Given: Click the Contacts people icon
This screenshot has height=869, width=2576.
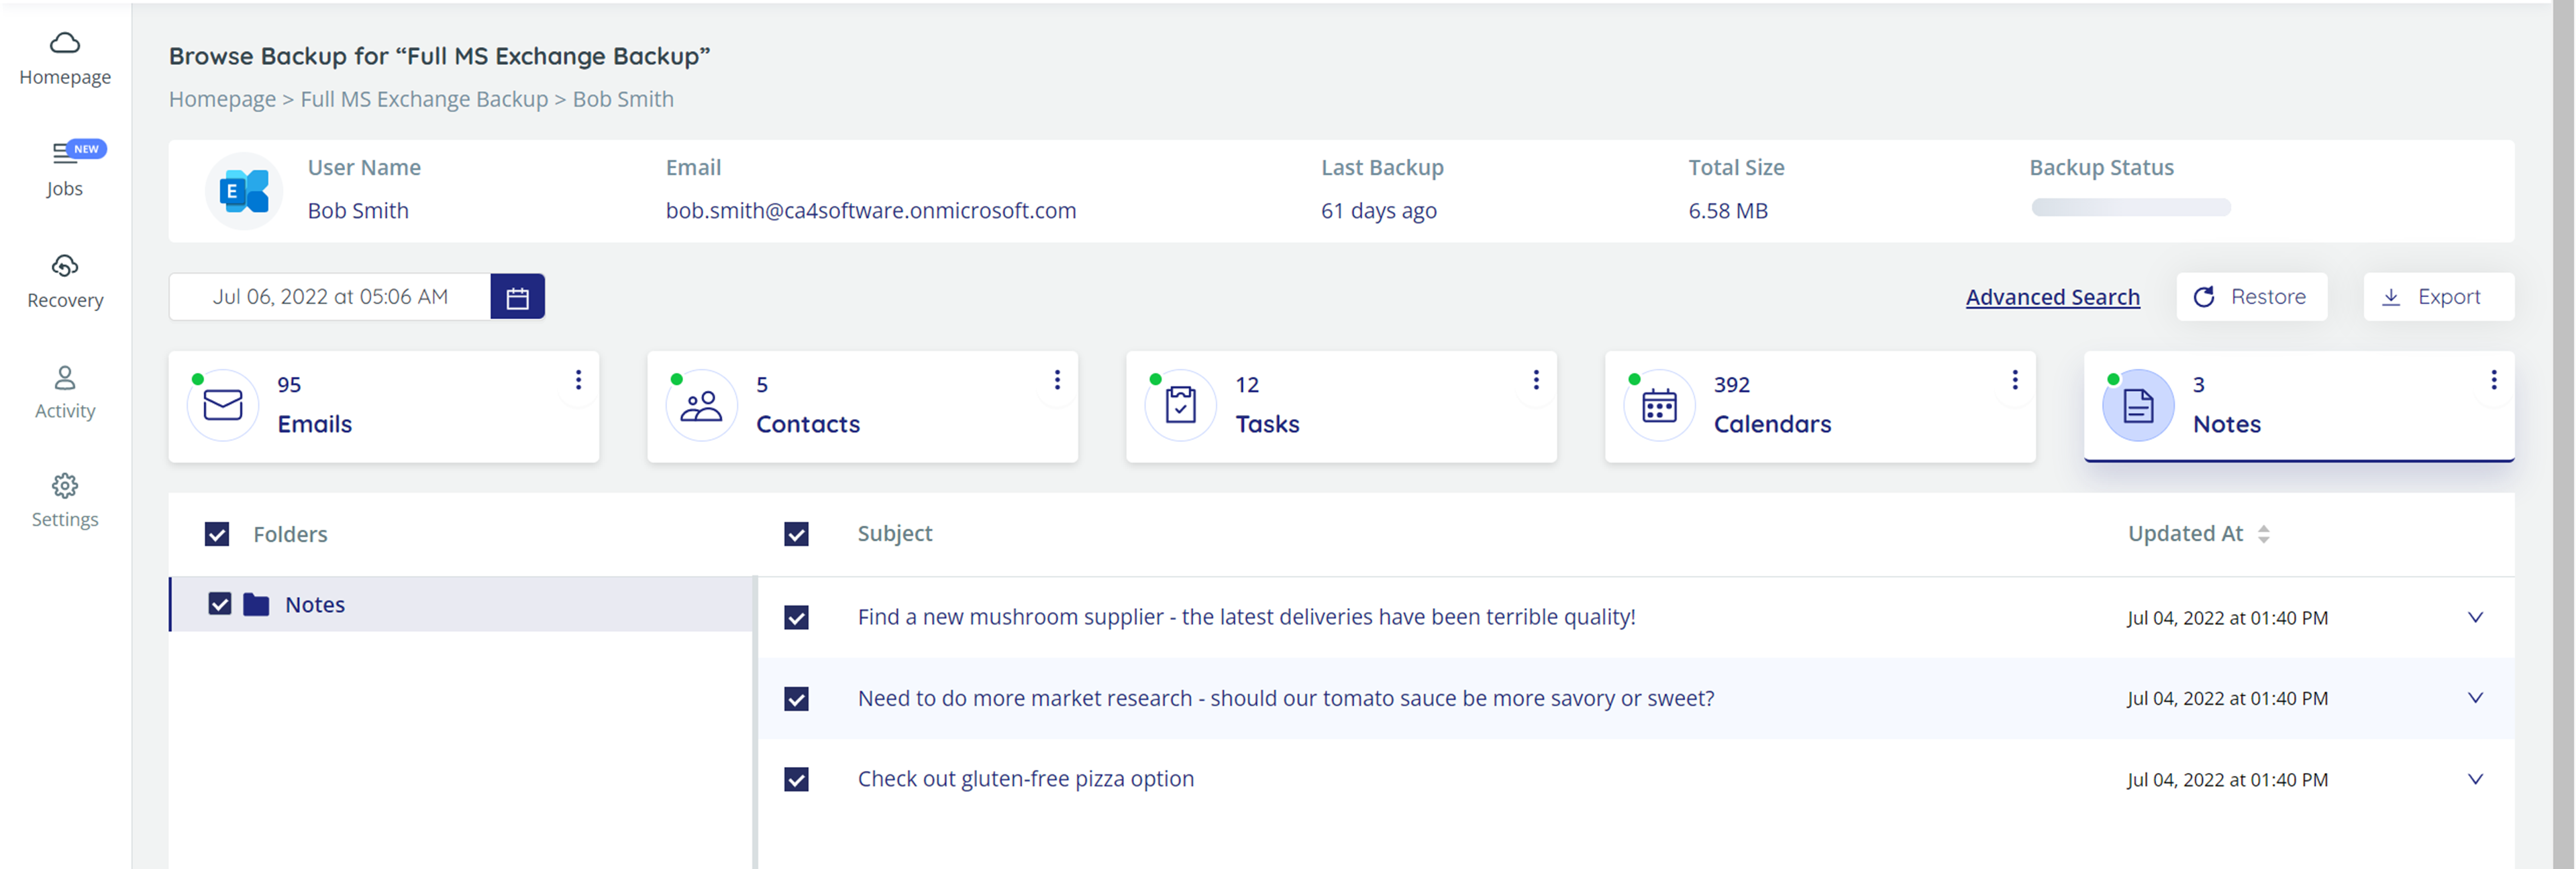Looking at the screenshot, I should (x=702, y=406).
